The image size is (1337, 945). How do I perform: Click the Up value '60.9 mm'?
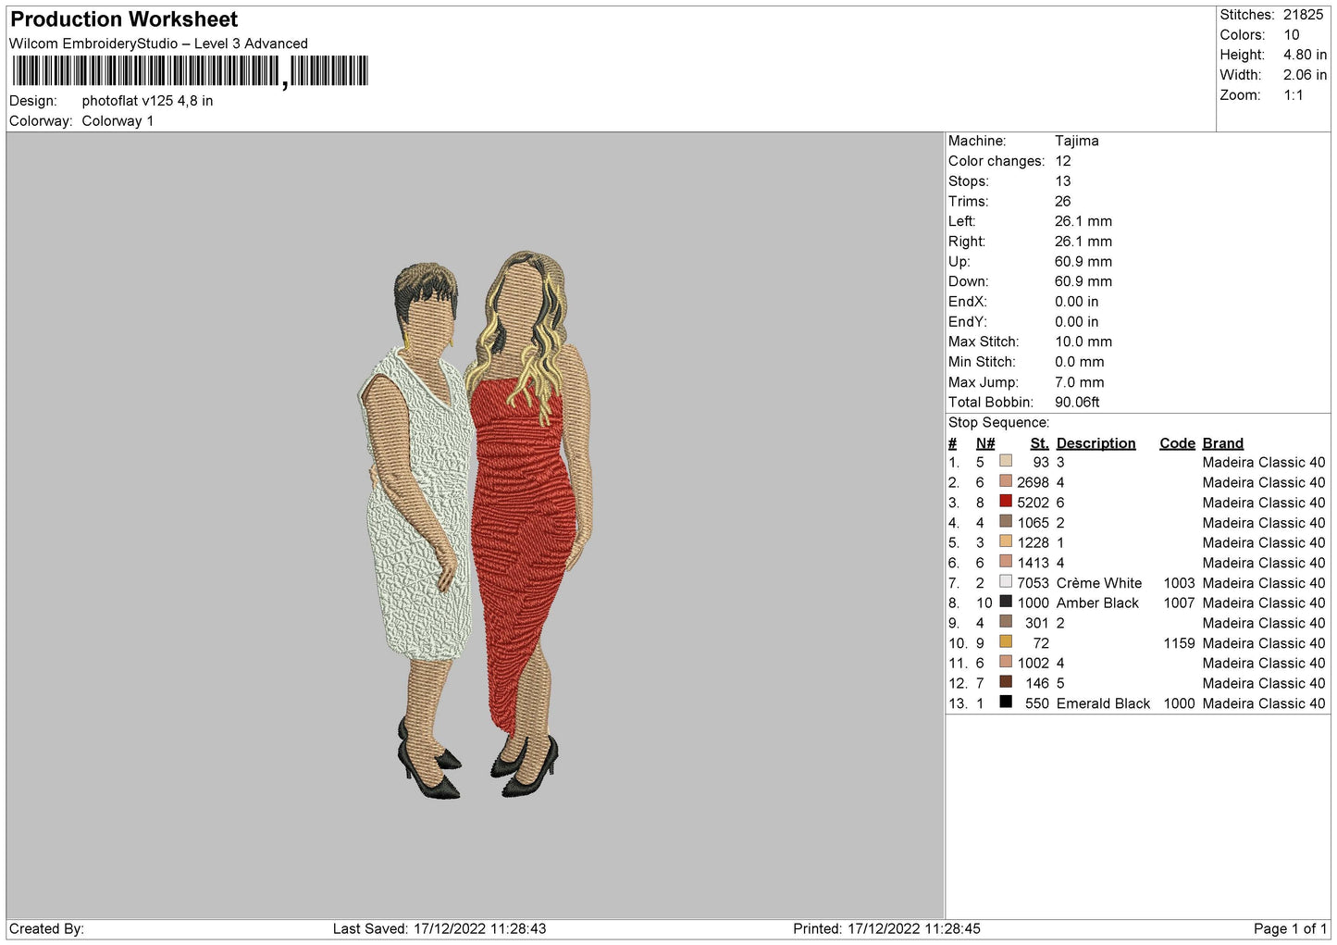point(1083,261)
